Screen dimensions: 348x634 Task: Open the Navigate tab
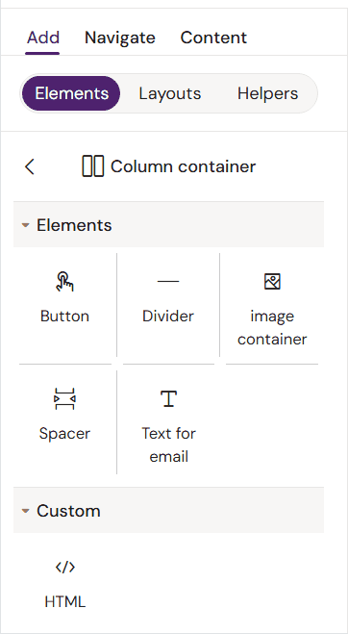(119, 38)
